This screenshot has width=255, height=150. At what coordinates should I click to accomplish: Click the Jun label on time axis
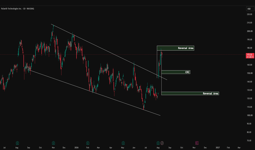pyautogui.click(x=134, y=148)
